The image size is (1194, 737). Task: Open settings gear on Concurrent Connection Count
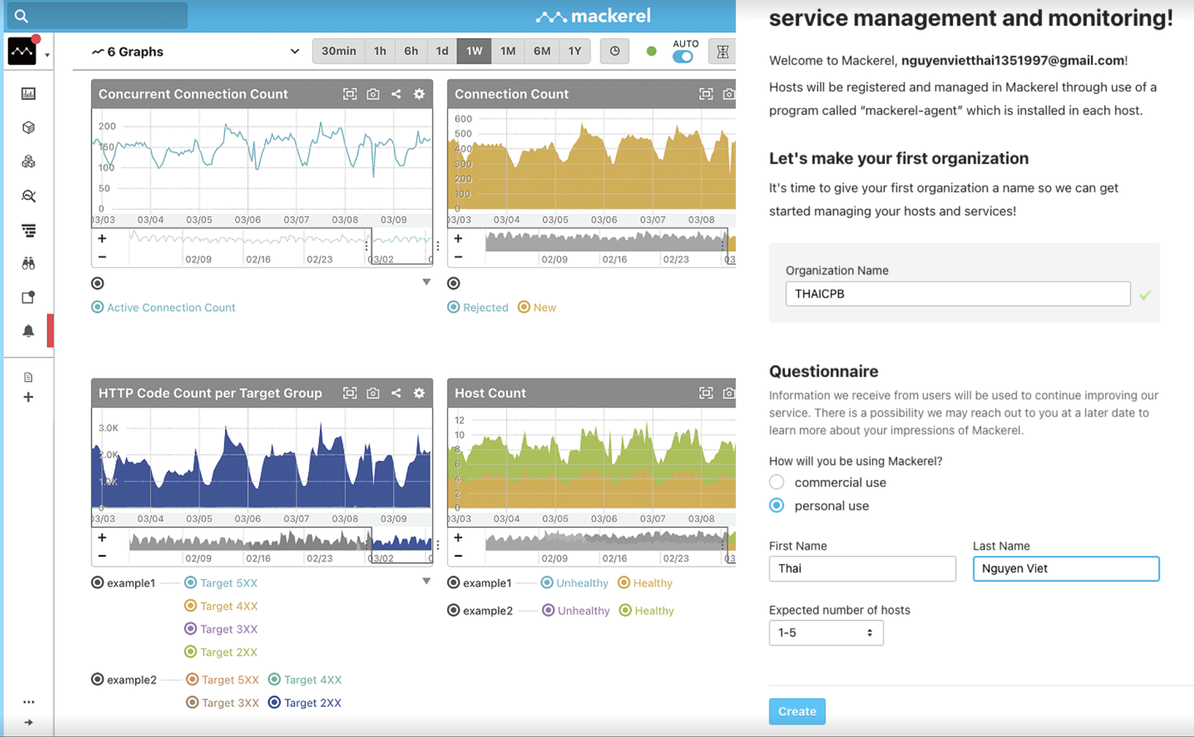pyautogui.click(x=419, y=94)
